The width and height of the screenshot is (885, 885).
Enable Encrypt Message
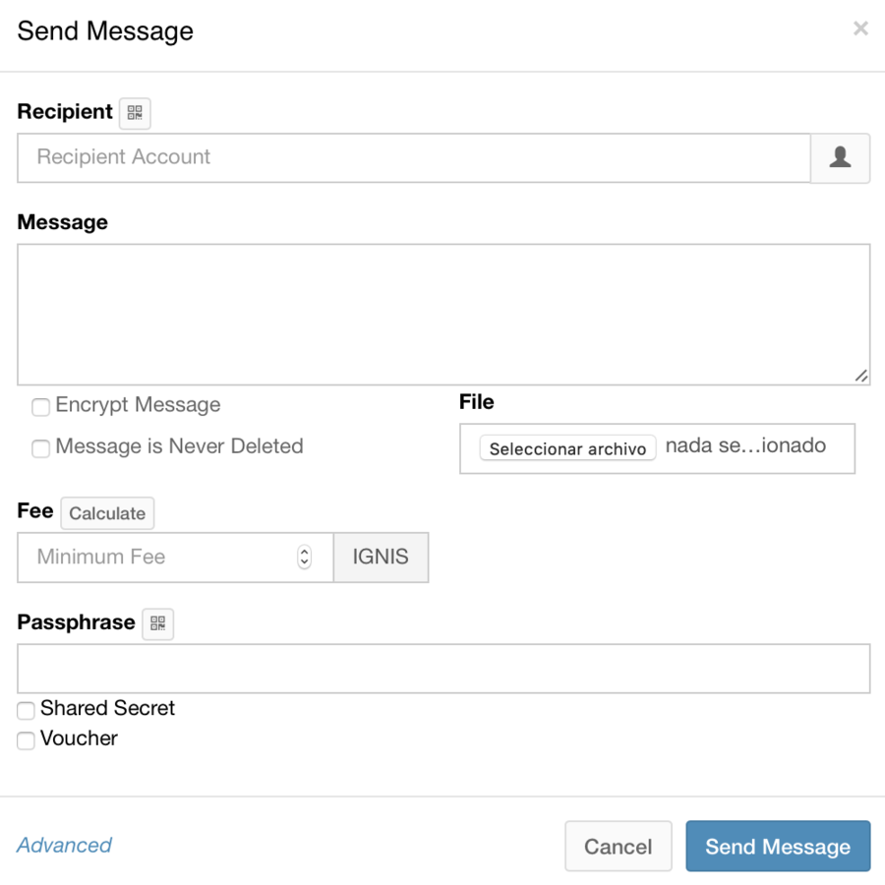coord(39,406)
